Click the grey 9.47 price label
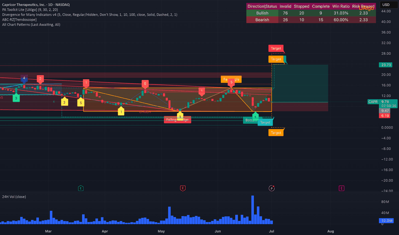This screenshot has width=399, height=235. click(384, 111)
